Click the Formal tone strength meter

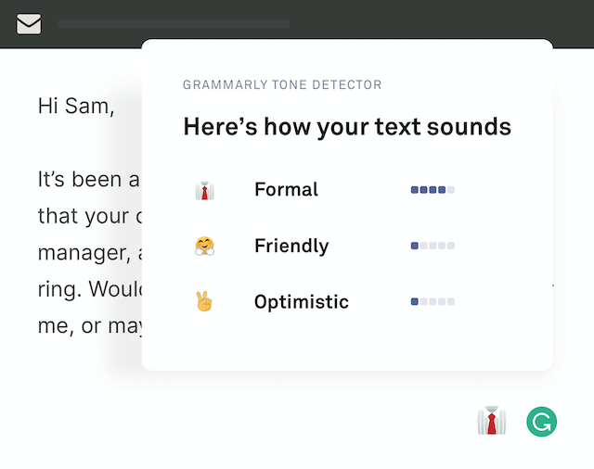pyautogui.click(x=433, y=190)
